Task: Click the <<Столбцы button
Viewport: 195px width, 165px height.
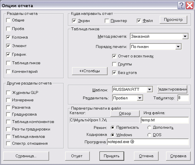Action: point(90,71)
